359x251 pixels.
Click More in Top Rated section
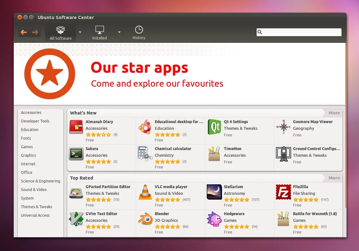[x=334, y=178]
